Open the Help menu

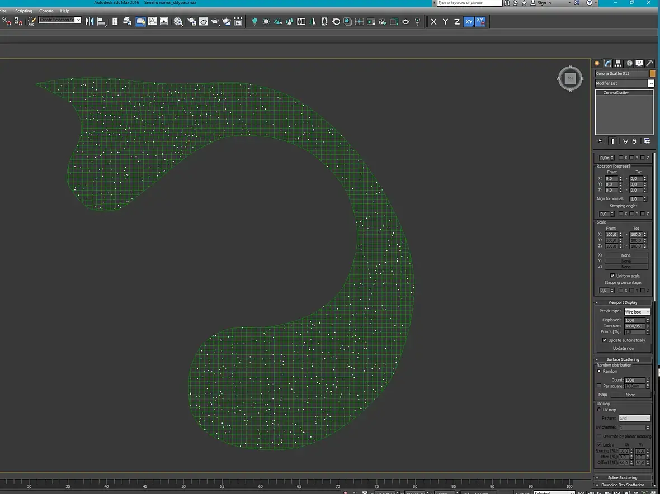click(x=65, y=11)
